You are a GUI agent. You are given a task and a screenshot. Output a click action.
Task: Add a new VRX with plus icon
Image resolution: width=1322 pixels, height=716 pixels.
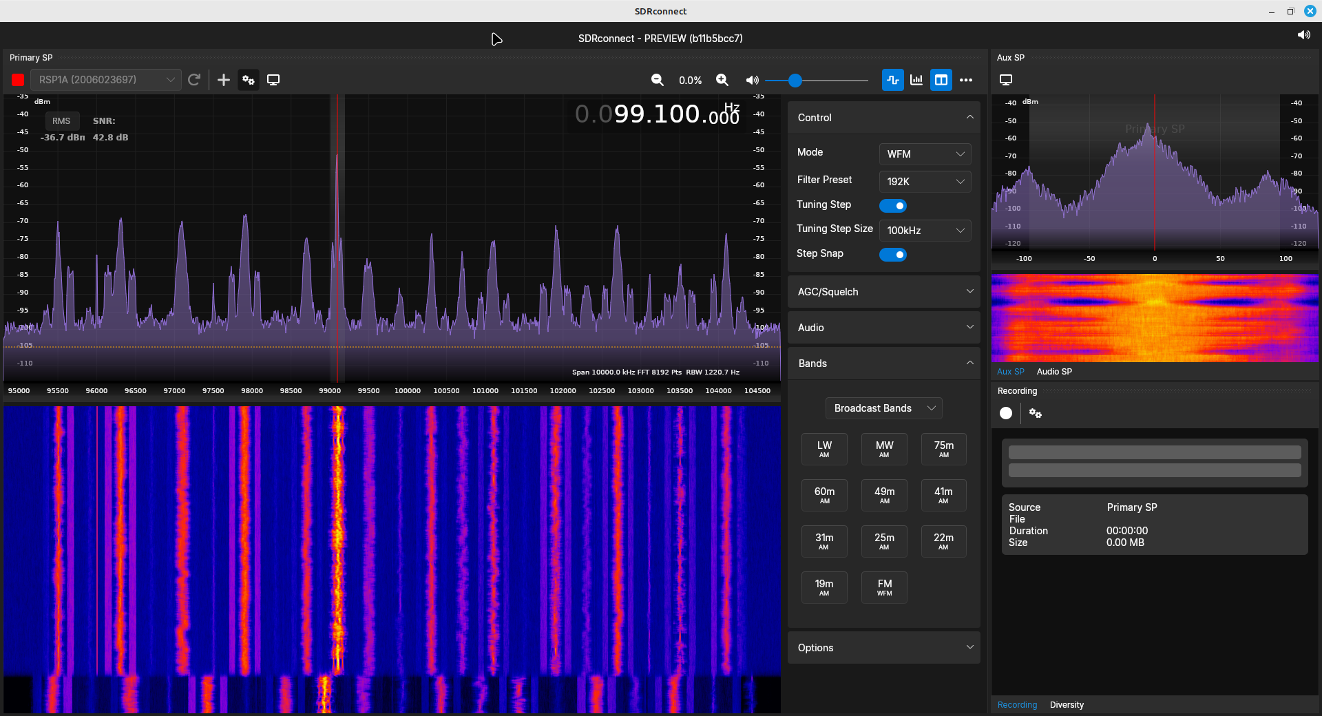click(224, 80)
